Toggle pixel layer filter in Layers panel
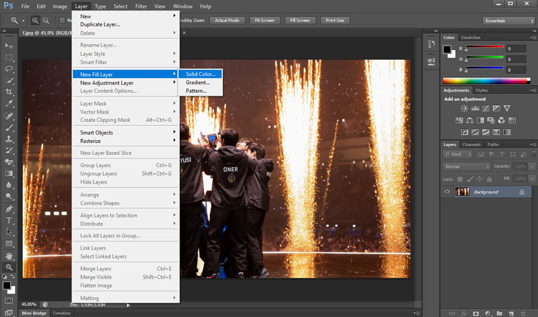Screen dimensions: 538x317 coord(481,154)
